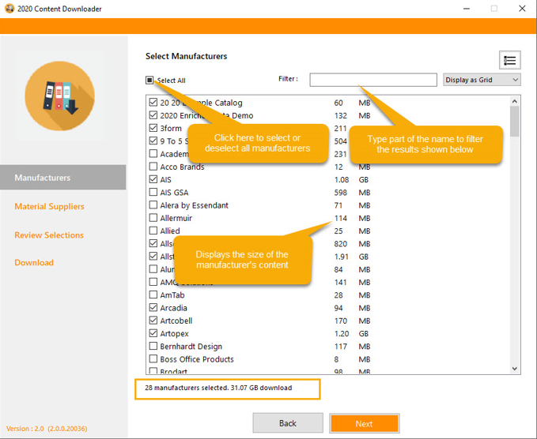Minimize the 2020 Content Downloader window

pyautogui.click(x=467, y=9)
